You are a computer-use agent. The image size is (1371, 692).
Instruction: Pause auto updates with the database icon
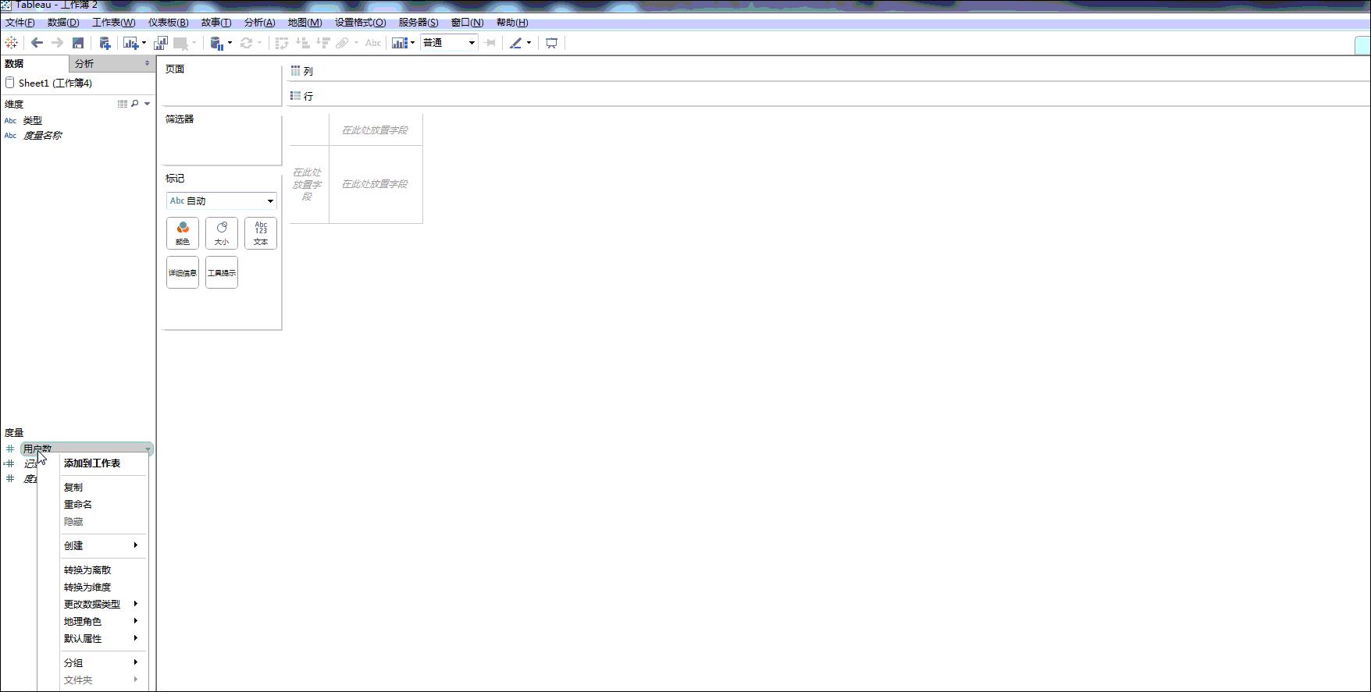(217, 43)
